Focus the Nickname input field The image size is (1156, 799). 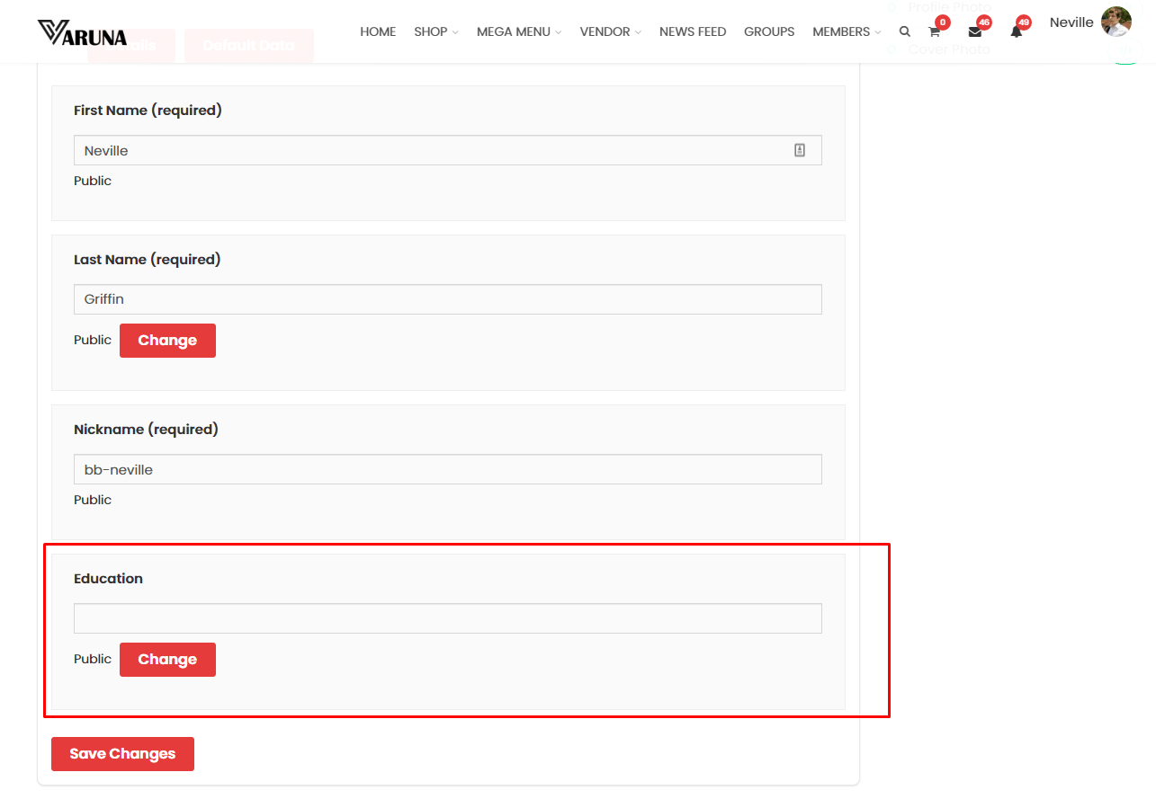448,469
